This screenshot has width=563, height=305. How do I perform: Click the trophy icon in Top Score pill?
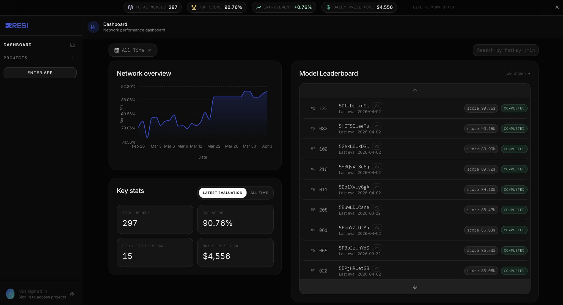pos(194,7)
